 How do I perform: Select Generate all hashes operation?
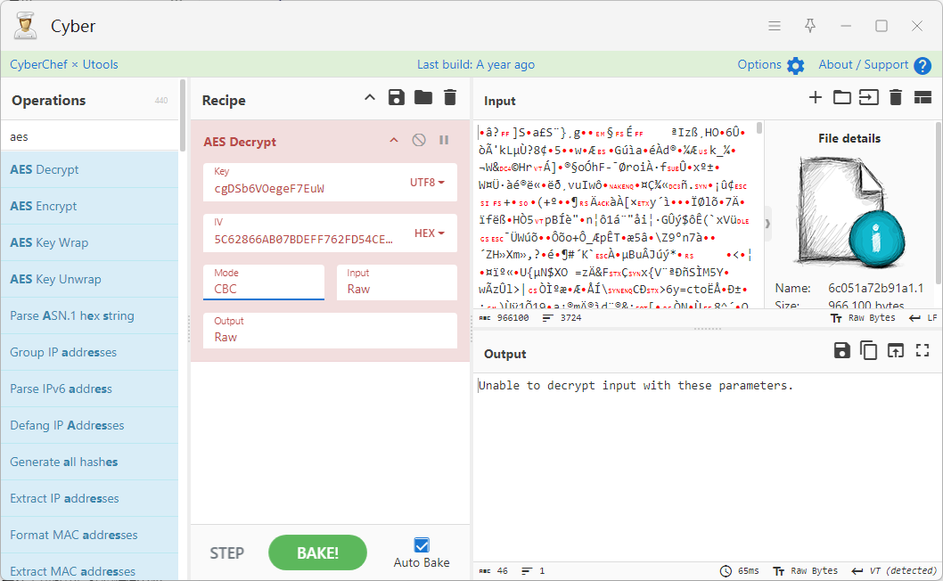[x=90, y=462]
